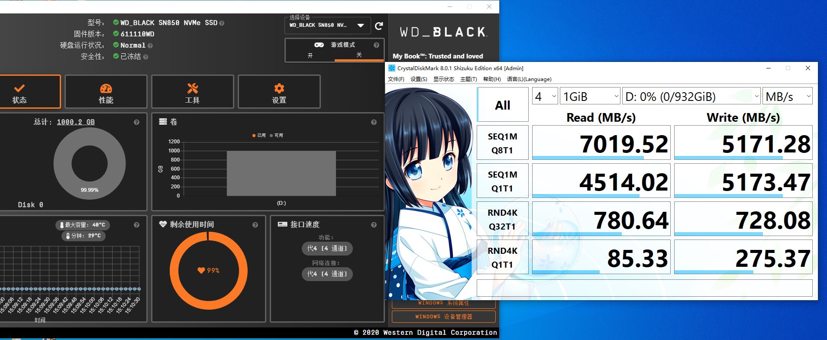Open 语言(L)(Language) menu in CrystalDiskMark

click(529, 79)
